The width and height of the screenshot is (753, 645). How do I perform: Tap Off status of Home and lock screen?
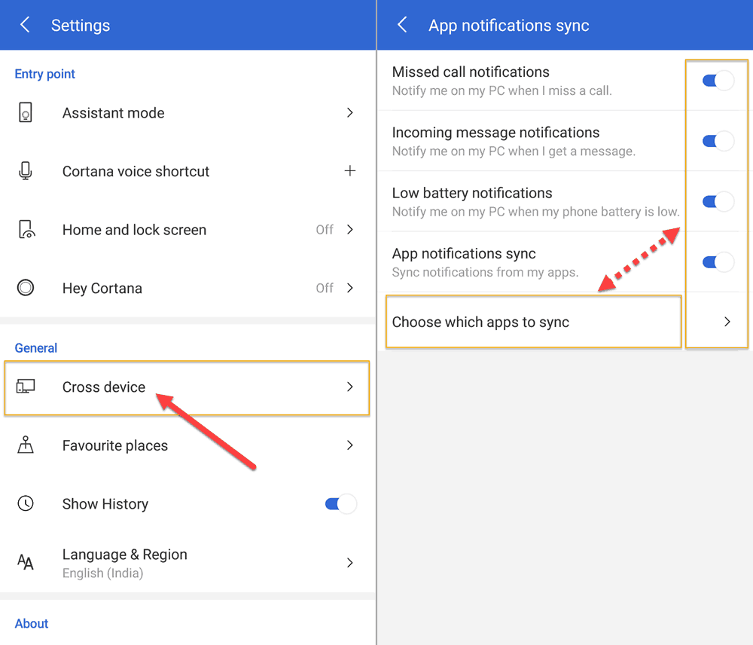click(325, 230)
